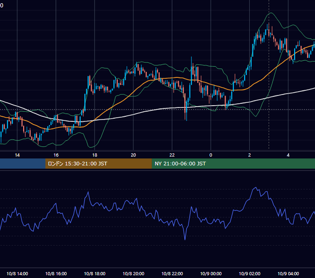Click the ロンドン 15:30-21:00 JST session bar

coord(98,164)
